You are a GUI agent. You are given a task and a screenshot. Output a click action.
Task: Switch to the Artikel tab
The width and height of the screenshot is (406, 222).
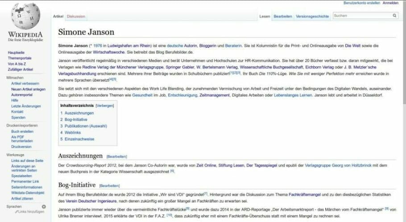coord(58,16)
